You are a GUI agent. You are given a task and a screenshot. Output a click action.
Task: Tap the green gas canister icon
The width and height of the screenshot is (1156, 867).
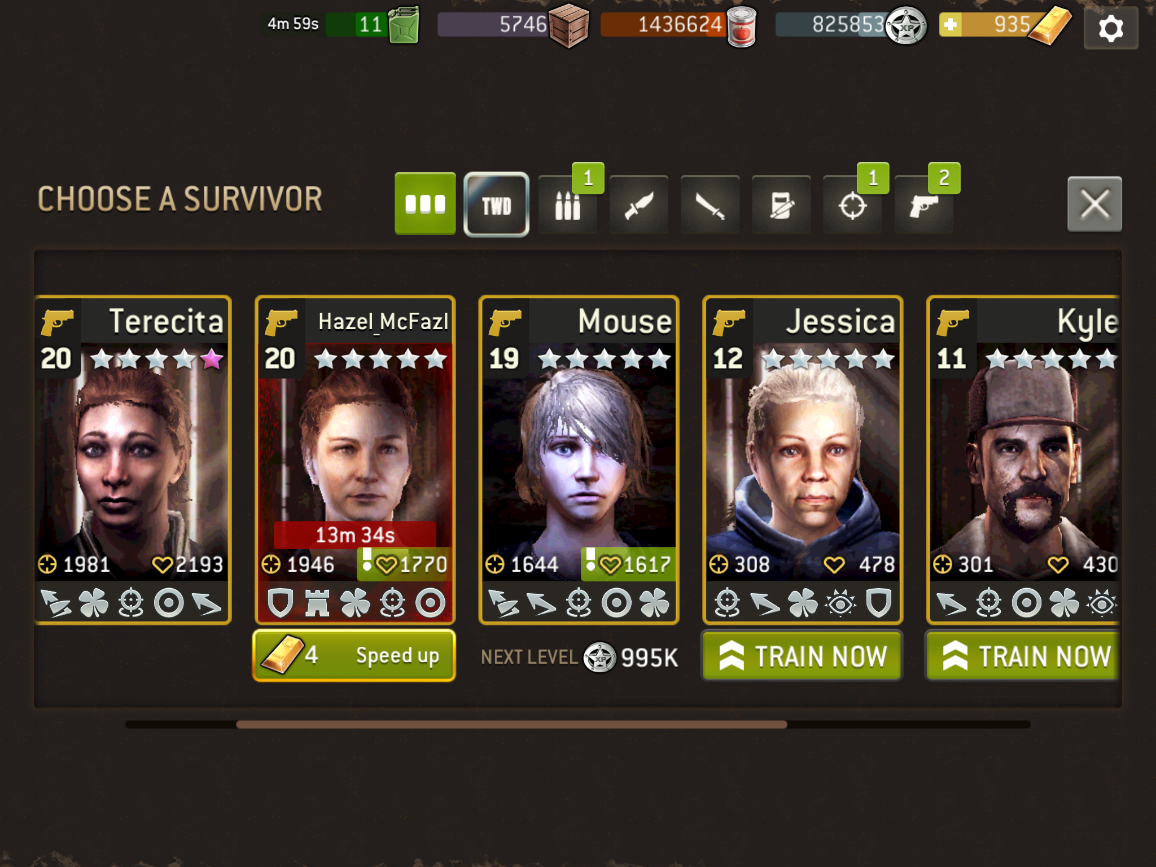[x=404, y=25]
